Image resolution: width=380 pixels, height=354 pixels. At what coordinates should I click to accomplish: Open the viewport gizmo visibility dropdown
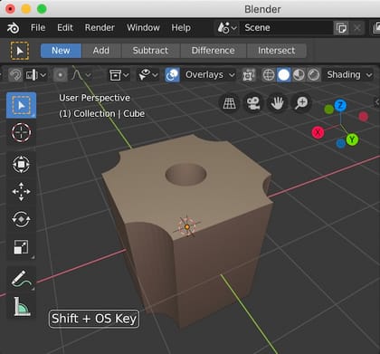(147, 75)
